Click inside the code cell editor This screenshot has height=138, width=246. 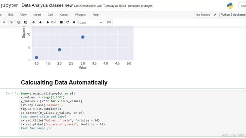(x=133, y=113)
